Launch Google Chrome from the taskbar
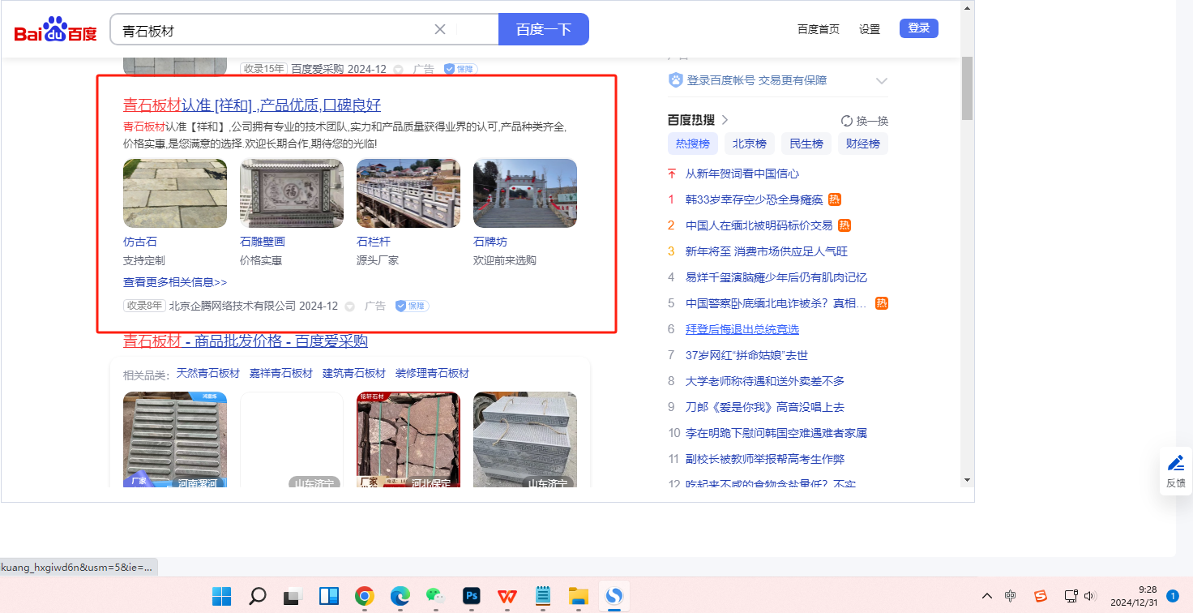This screenshot has width=1193, height=613. tap(365, 597)
